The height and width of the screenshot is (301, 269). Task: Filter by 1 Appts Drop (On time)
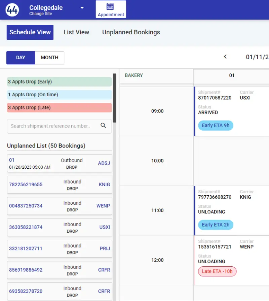click(x=59, y=95)
